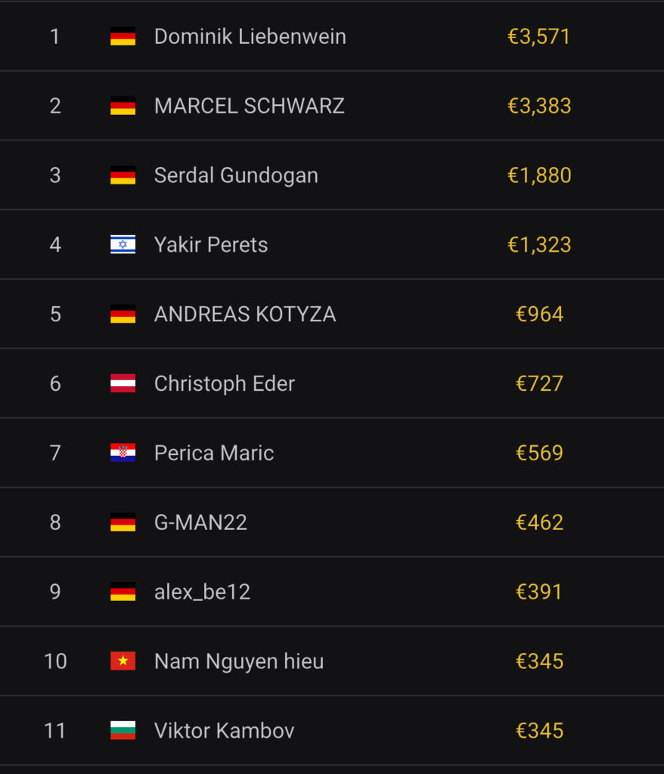Select the €1,880 prize value
Screen dimensions: 664x774
pyautogui.click(x=538, y=175)
